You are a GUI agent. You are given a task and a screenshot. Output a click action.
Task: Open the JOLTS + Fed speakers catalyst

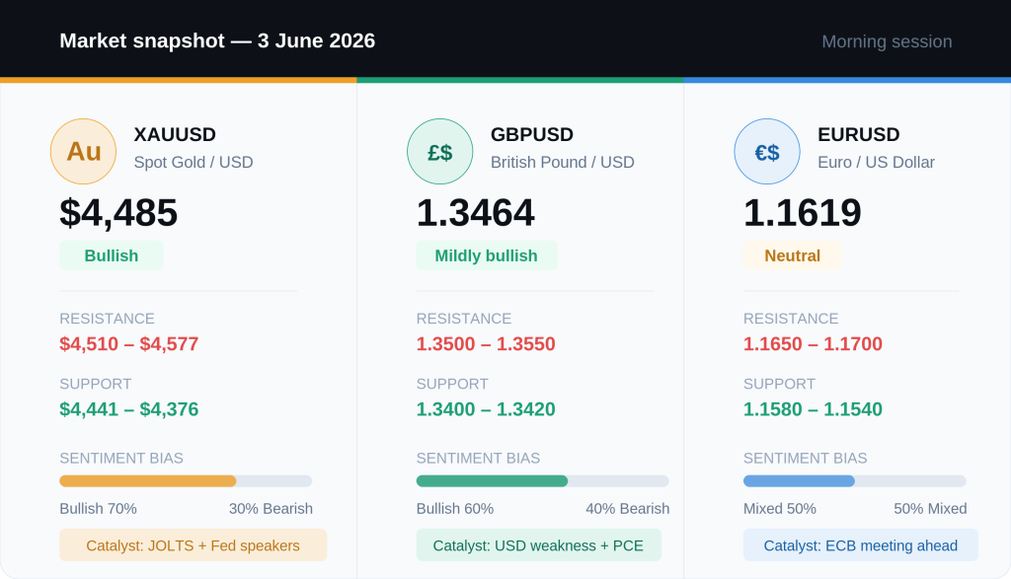(194, 544)
